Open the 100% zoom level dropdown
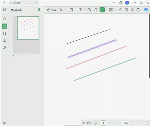The height and width of the screenshot is (126, 151). (x=126, y=123)
